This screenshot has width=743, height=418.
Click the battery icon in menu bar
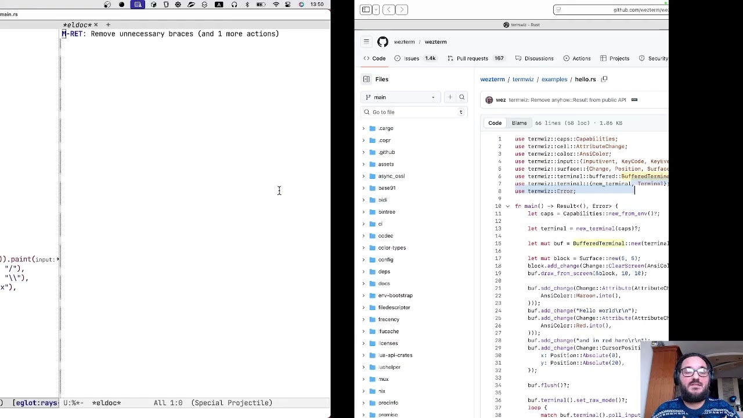pyautogui.click(x=262, y=5)
